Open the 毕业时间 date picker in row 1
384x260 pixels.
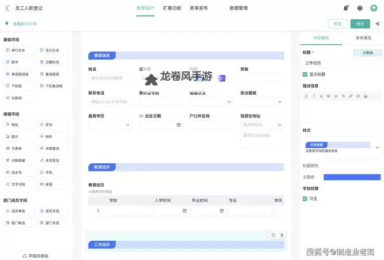click(x=221, y=211)
